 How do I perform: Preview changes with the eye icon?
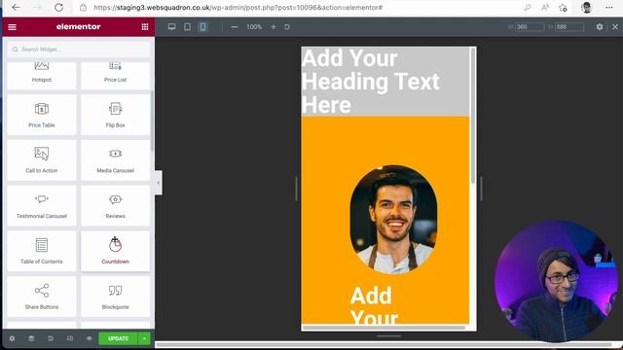click(x=89, y=338)
